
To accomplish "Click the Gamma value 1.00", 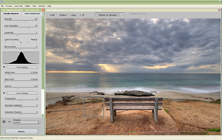I will 36,86.
